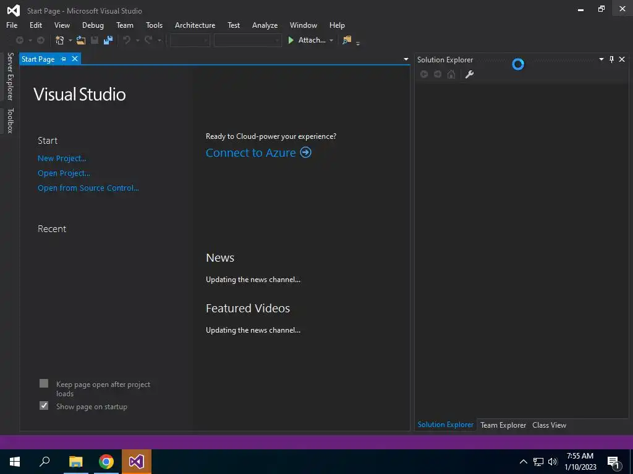The image size is (633, 474).
Task: Open the Test menu
Action: click(233, 25)
